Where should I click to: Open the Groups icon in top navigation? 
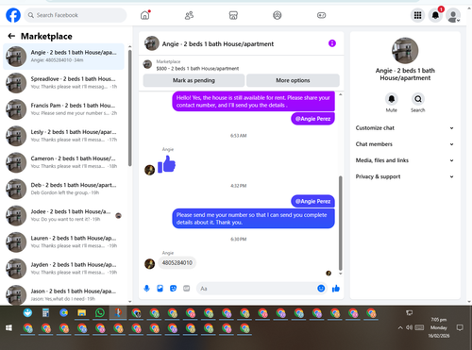(x=278, y=15)
